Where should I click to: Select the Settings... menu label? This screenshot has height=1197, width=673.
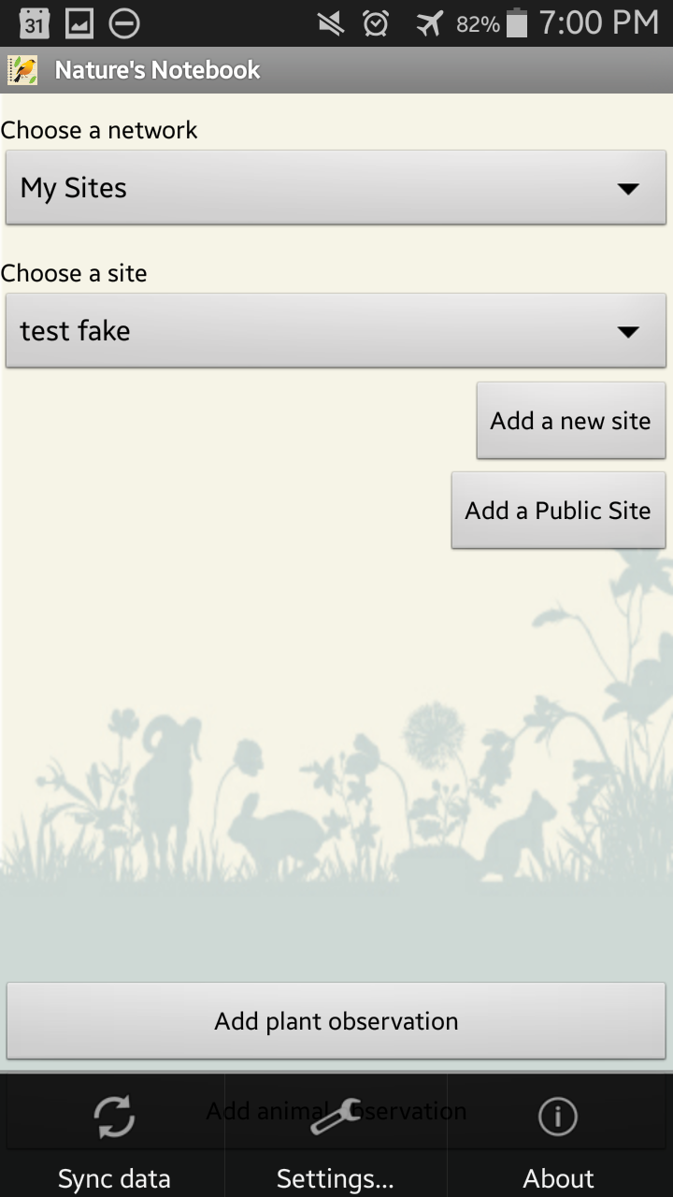[x=335, y=1178]
